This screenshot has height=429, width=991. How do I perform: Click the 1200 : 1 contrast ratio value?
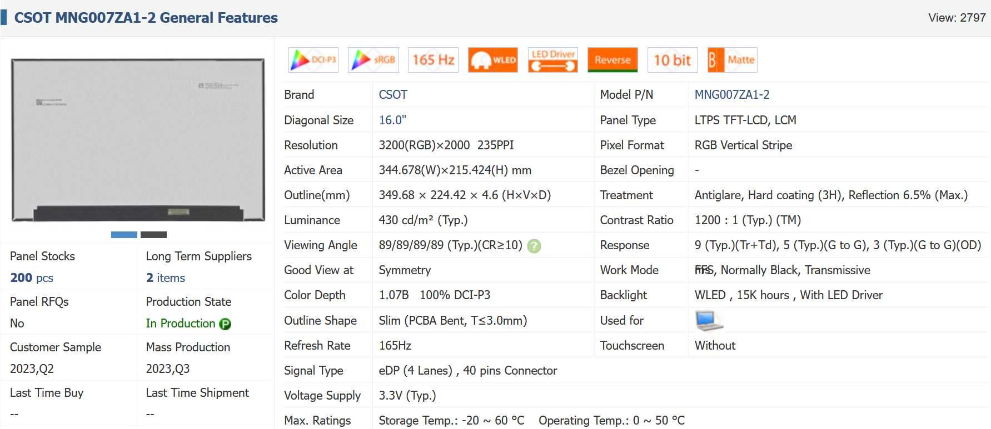pyautogui.click(x=748, y=220)
